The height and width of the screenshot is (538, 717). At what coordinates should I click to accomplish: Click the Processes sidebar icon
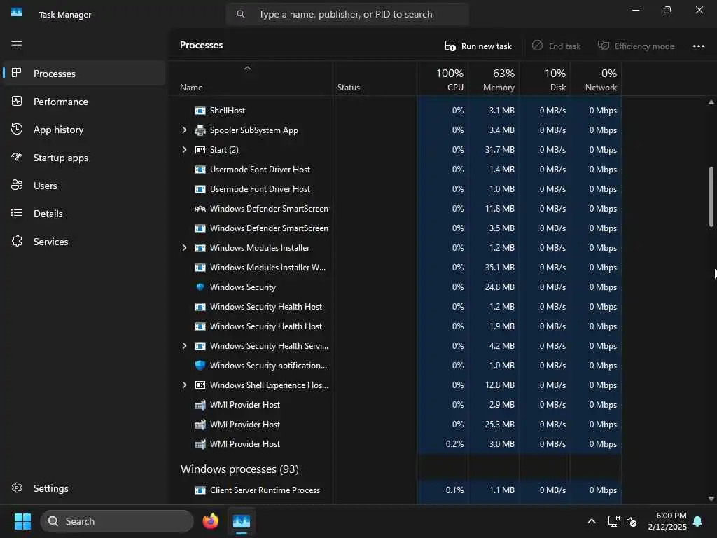(17, 73)
